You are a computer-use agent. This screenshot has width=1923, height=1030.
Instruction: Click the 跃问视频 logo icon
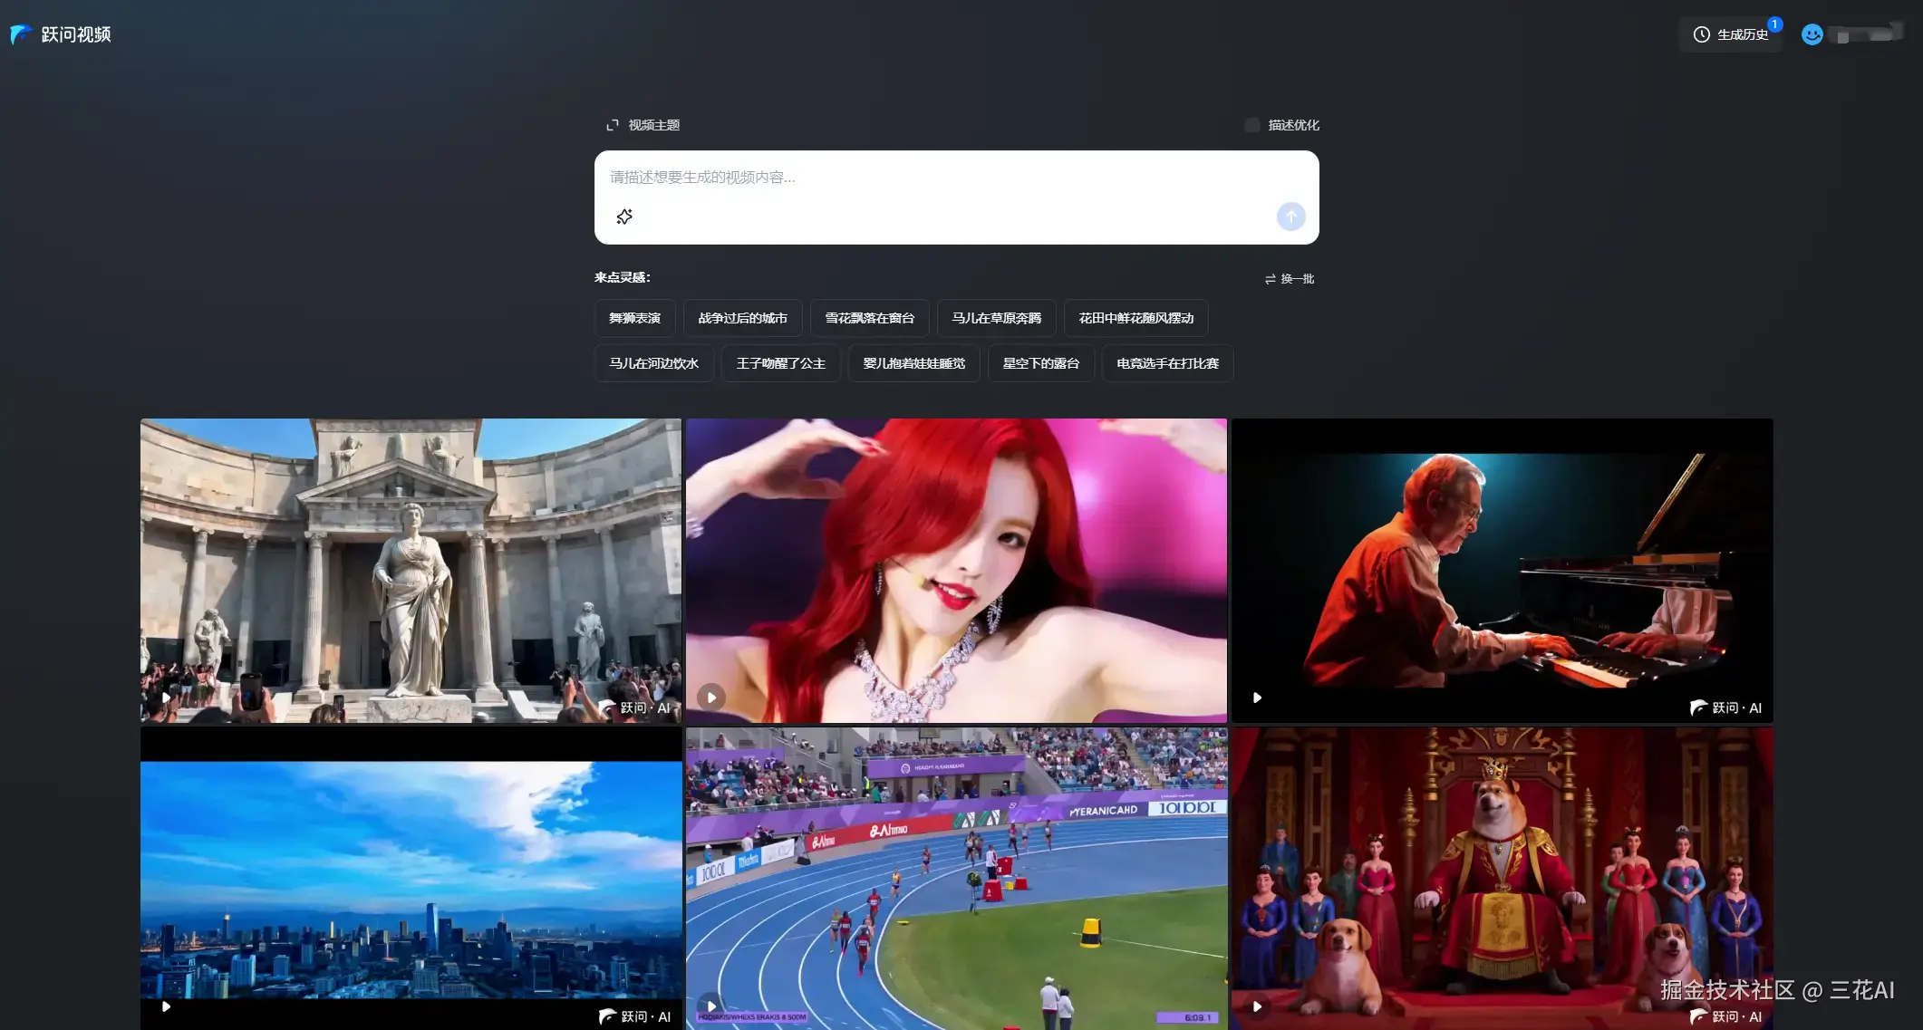click(21, 34)
